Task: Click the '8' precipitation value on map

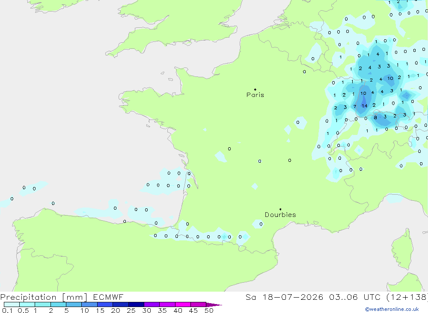Action: click(x=375, y=118)
